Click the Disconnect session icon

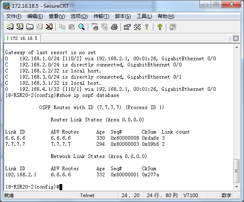click(49, 27)
